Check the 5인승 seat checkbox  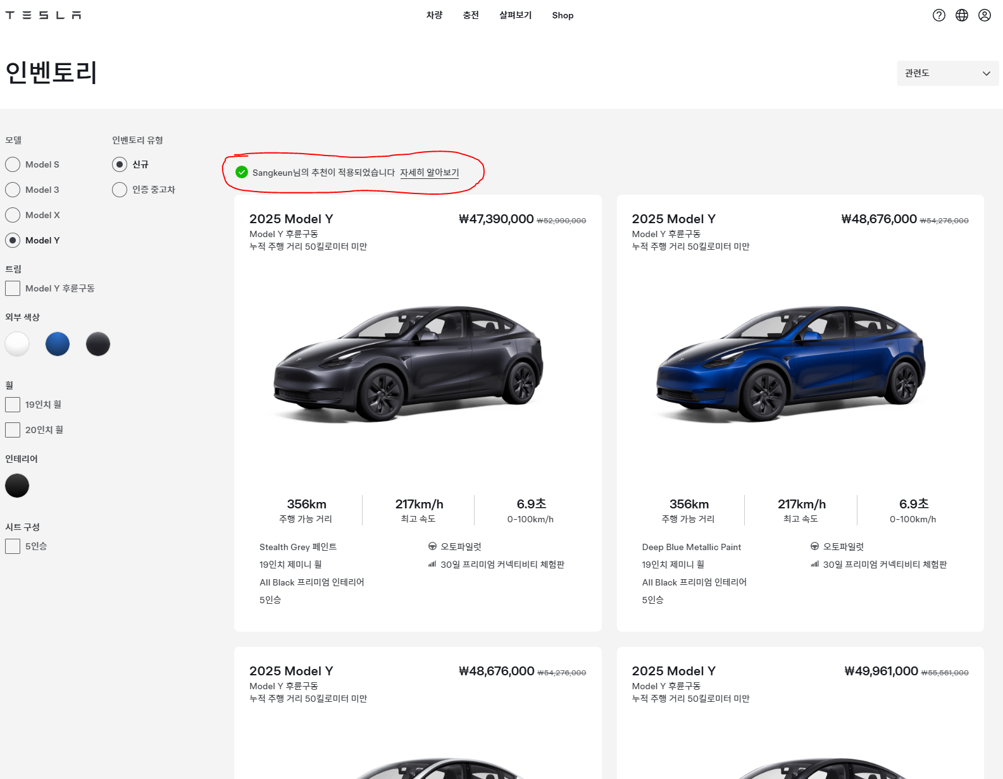coord(13,546)
